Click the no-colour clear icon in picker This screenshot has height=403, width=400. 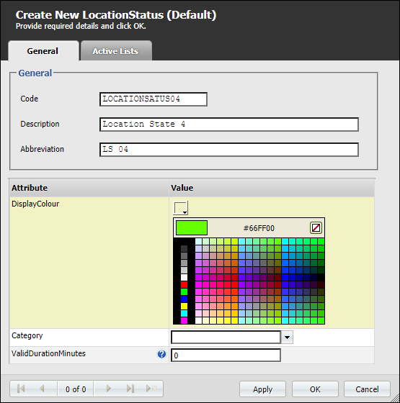[x=316, y=227]
